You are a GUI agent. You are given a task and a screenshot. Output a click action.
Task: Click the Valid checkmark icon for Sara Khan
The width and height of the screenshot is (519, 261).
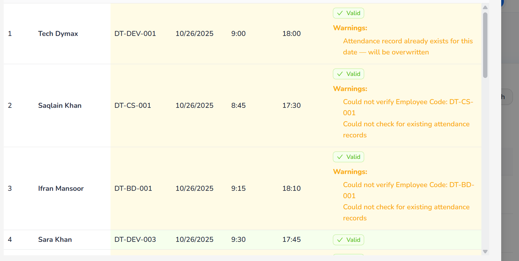point(340,240)
